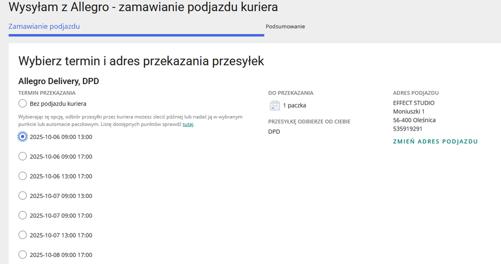Viewport: 501px width, 264px height.
Task: Open the Zamawianie podjazdu tab
Action: [44, 26]
